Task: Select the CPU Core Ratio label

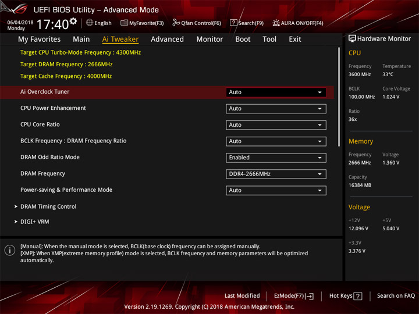Action: pos(40,124)
